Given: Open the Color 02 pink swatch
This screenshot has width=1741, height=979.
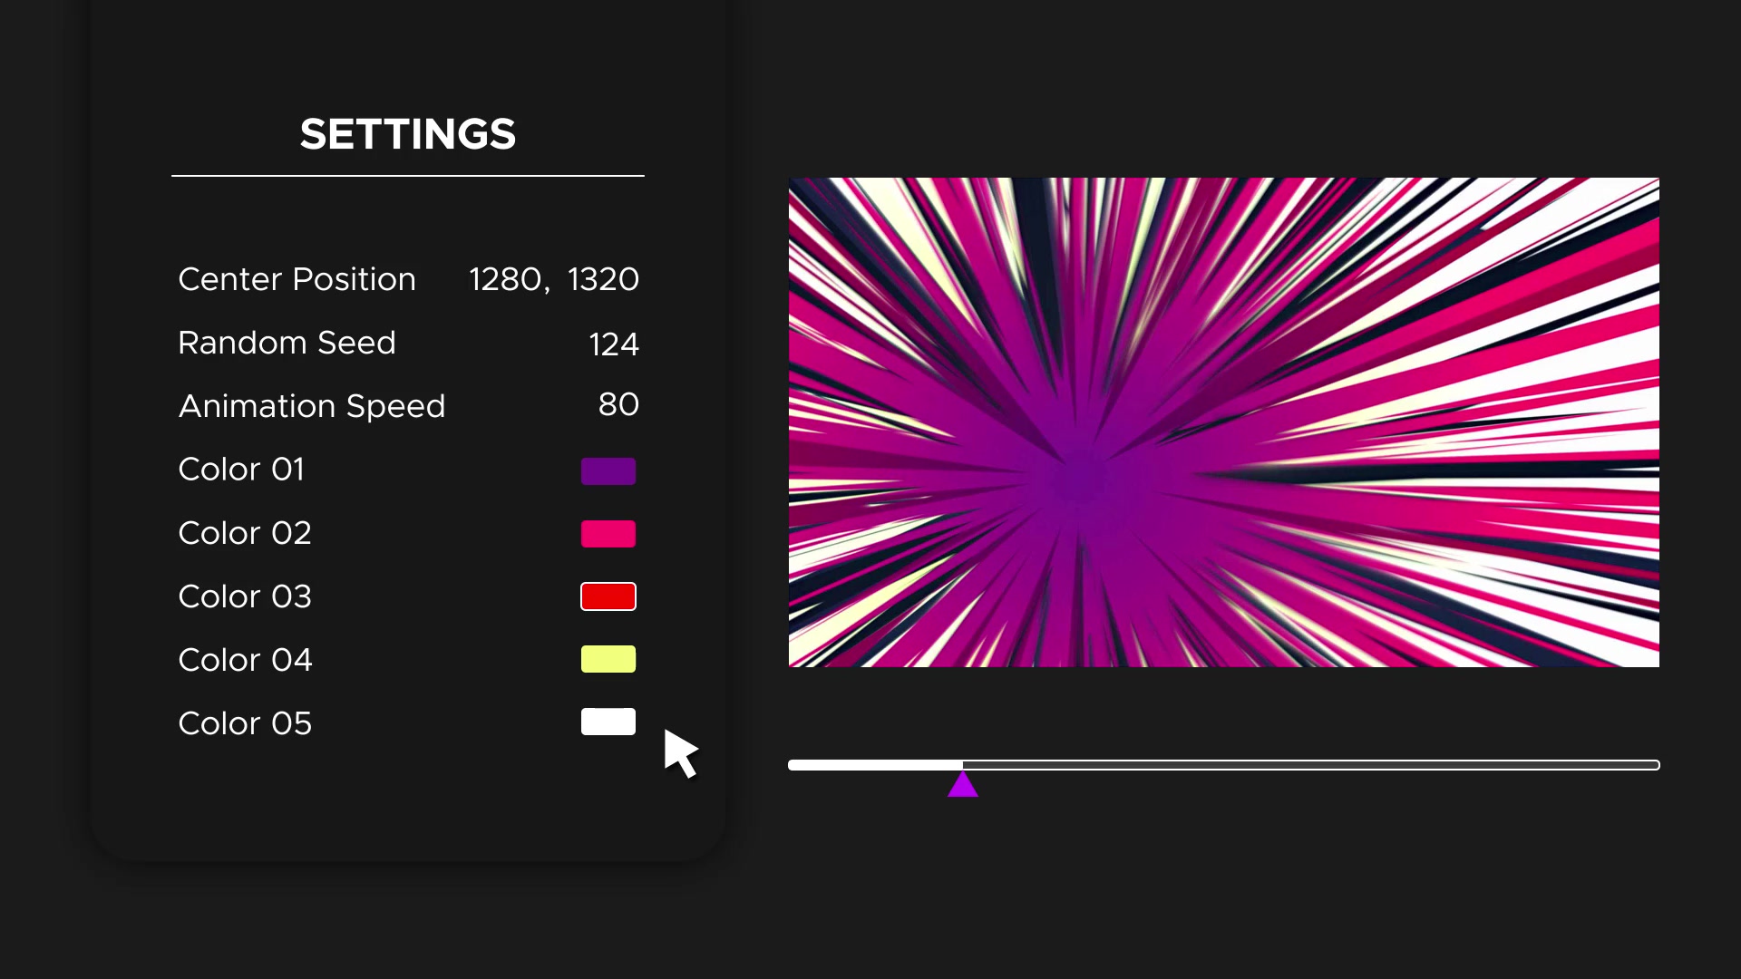Looking at the screenshot, I should (608, 534).
